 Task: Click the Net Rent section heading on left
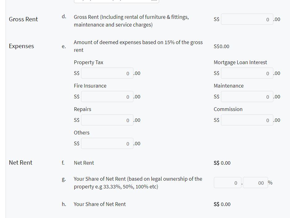tap(20, 163)
